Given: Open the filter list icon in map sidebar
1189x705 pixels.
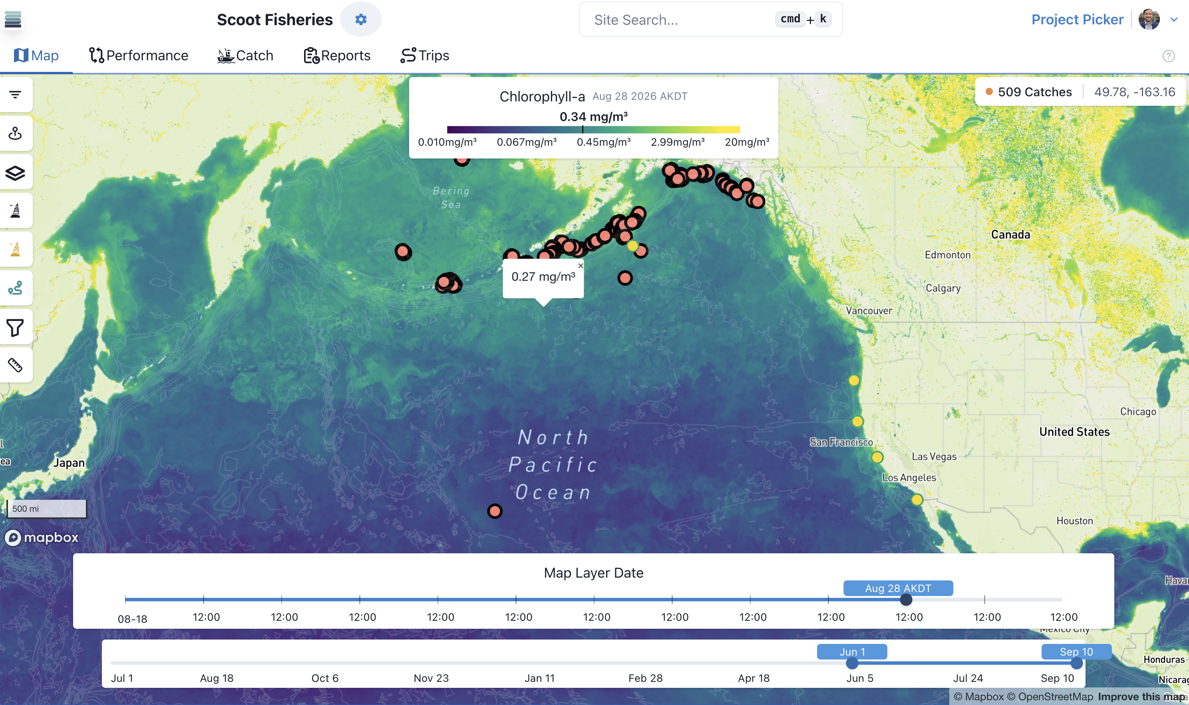Looking at the screenshot, I should [x=15, y=95].
